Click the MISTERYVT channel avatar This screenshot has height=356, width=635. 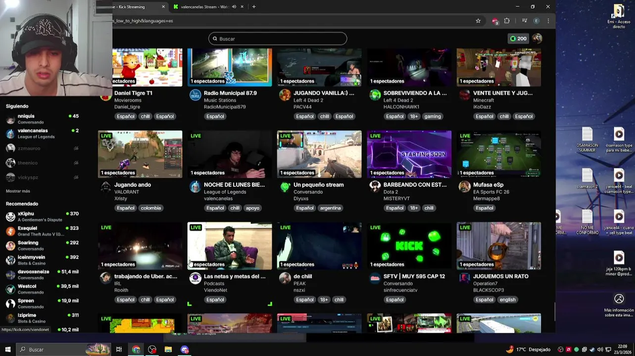375,186
